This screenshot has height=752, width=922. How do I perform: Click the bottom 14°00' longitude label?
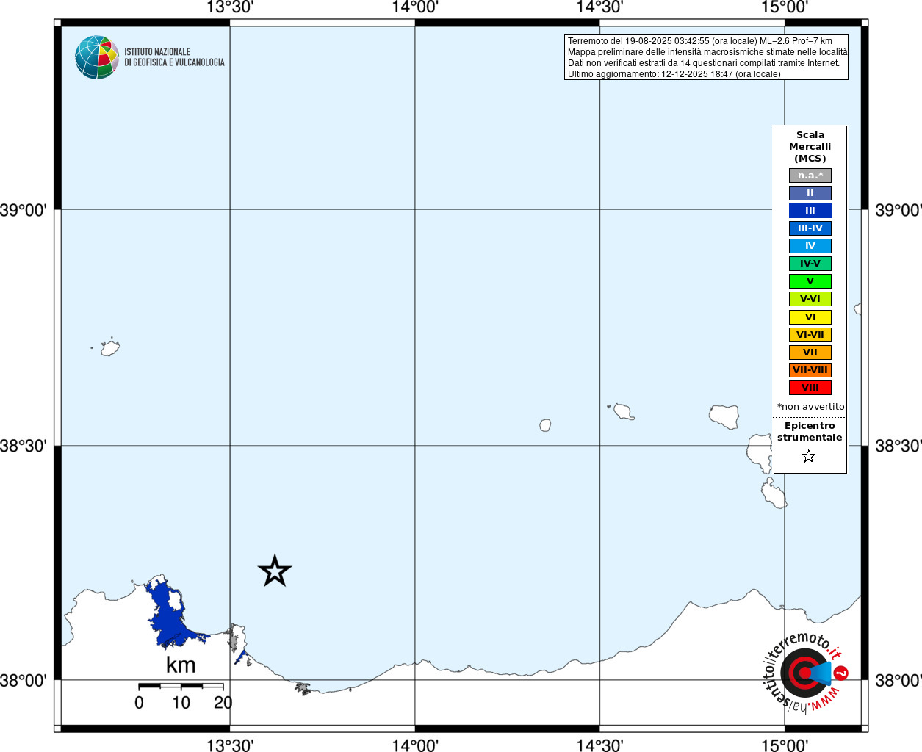[x=415, y=745]
